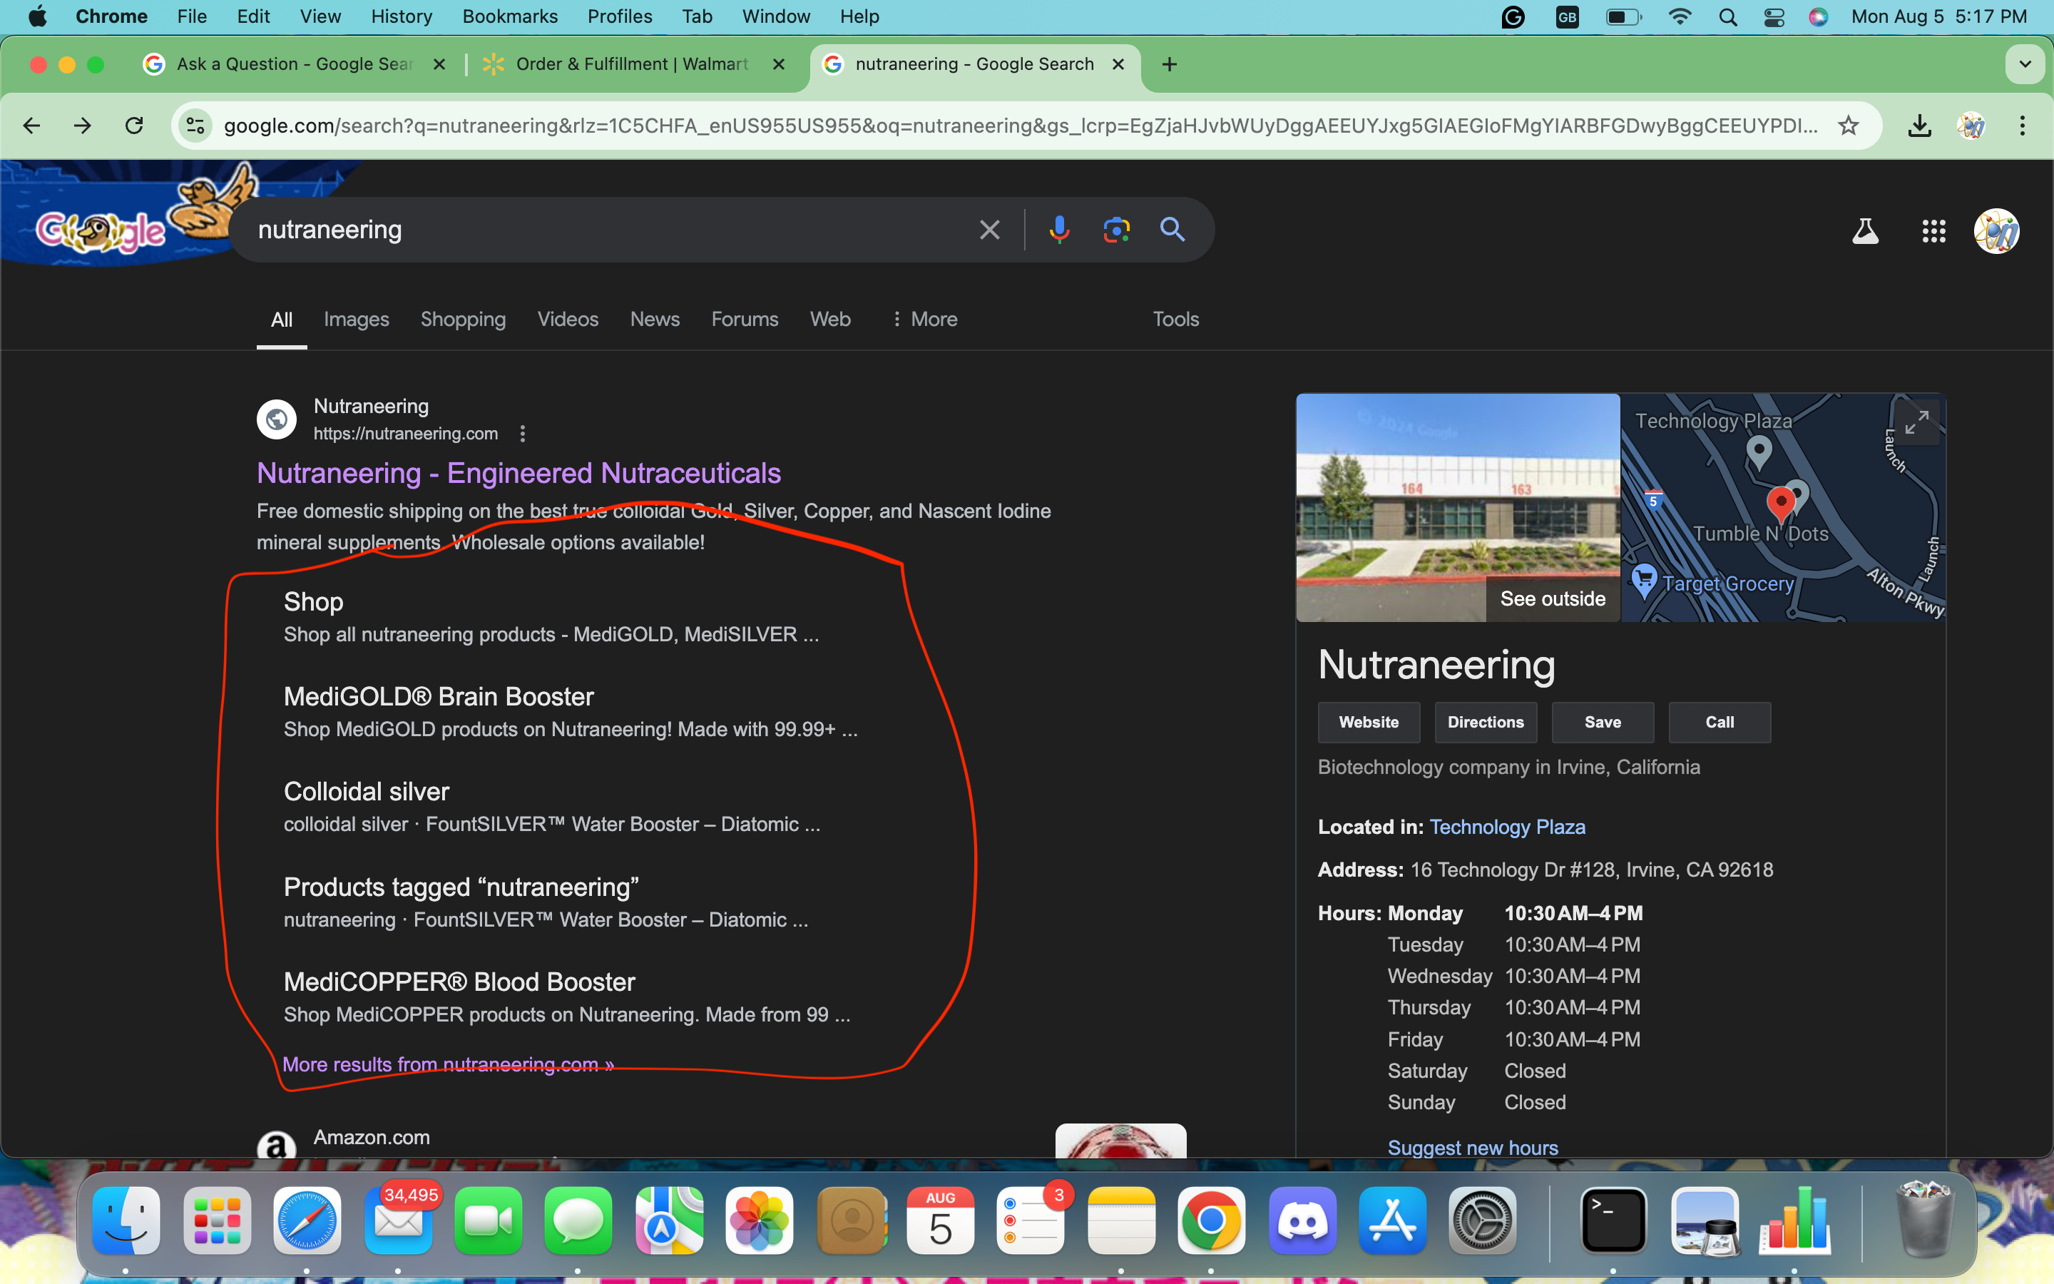
Task: Switch to Forums results tab
Action: click(x=745, y=320)
